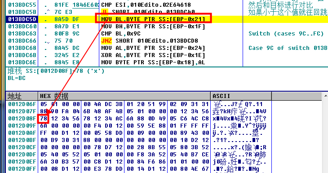The height and width of the screenshot is (173, 328).
Task: Click the JNZ SHORT 010Edito.013BDCD8 instruction
Action: [150, 41]
